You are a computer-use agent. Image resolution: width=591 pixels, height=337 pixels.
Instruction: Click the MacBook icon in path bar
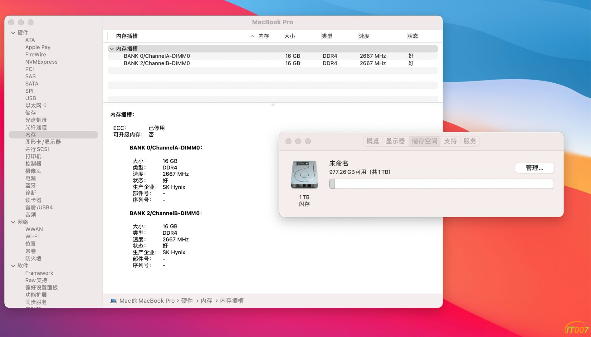click(114, 301)
